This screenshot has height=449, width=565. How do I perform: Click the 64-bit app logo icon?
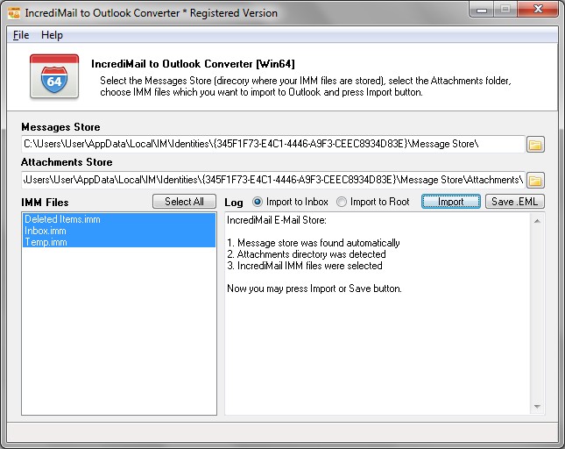tap(54, 76)
